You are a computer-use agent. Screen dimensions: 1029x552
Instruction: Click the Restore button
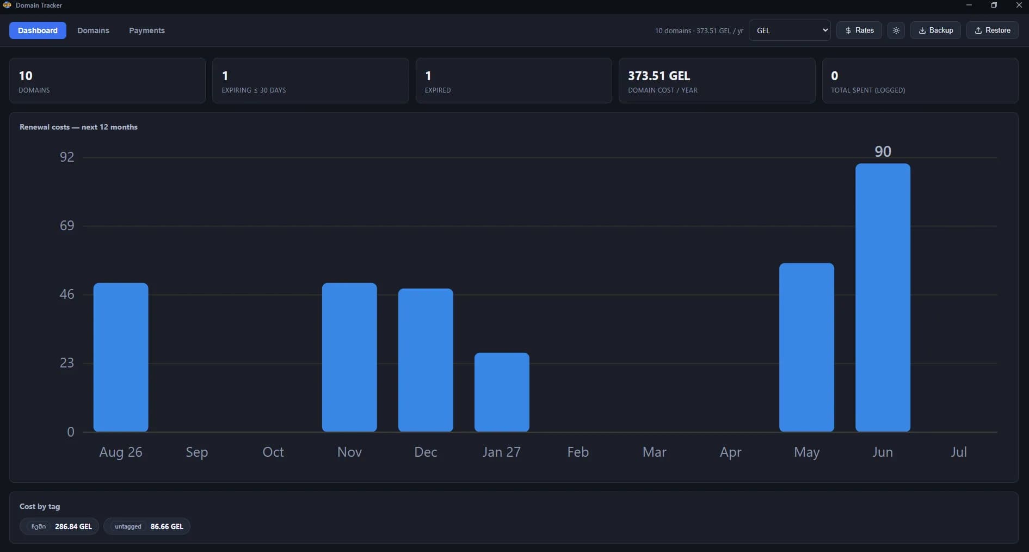(x=992, y=30)
